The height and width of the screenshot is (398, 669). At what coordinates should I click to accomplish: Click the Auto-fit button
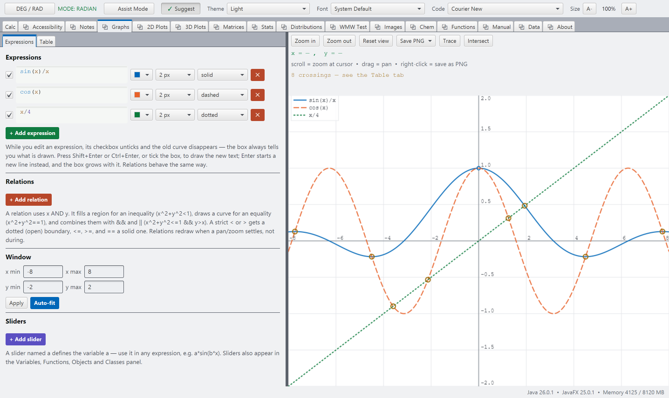click(x=45, y=303)
